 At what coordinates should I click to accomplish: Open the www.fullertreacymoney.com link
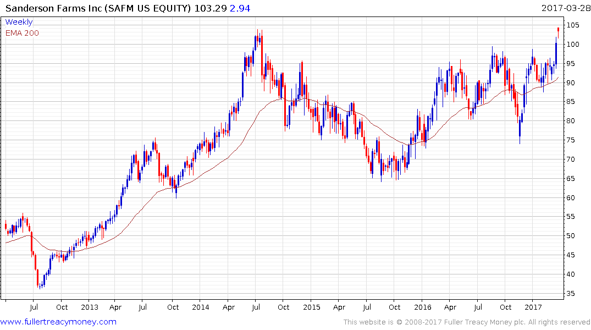tap(58, 322)
